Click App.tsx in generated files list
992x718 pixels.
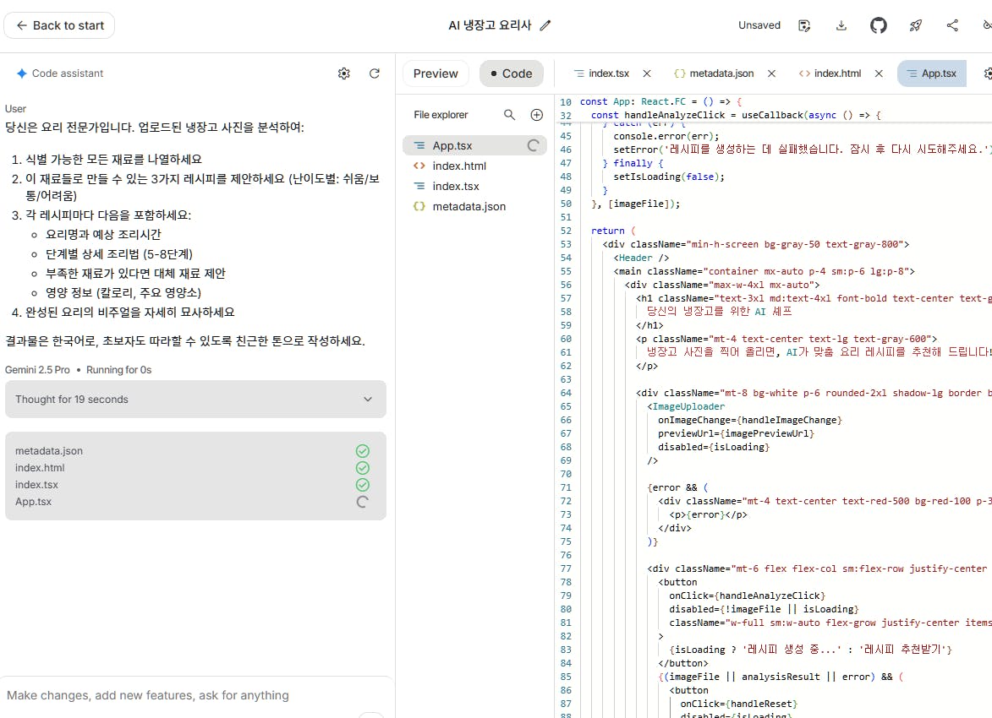pos(34,502)
